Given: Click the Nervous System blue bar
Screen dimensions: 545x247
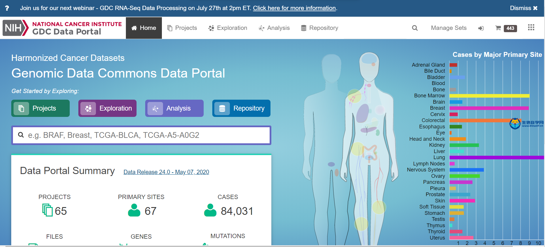Looking at the screenshot, I should pos(467,170).
